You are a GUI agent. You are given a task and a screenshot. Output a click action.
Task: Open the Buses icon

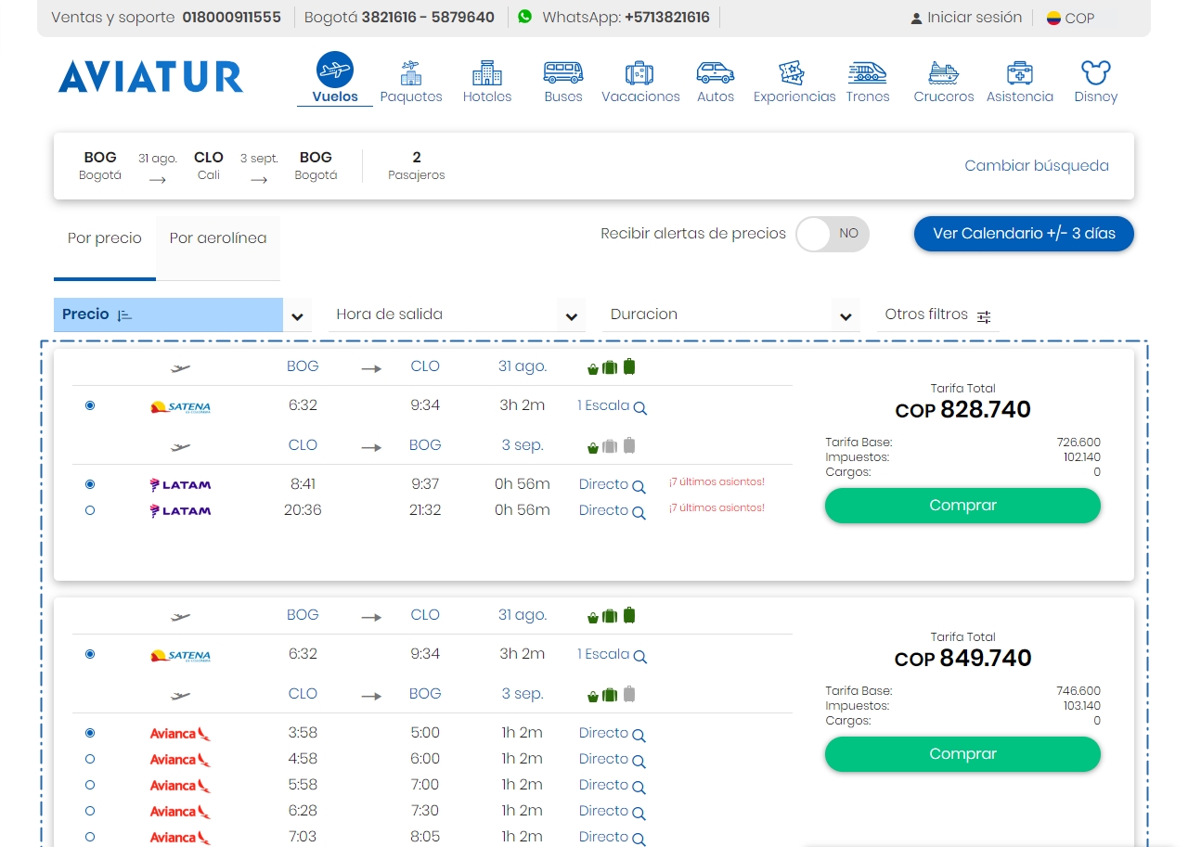click(563, 72)
